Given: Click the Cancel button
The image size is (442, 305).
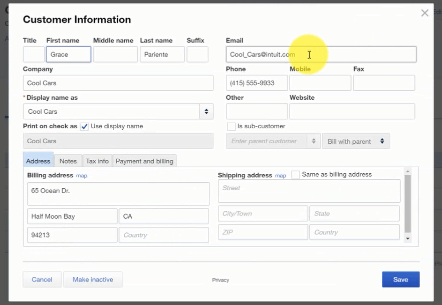Looking at the screenshot, I should click(42, 279).
